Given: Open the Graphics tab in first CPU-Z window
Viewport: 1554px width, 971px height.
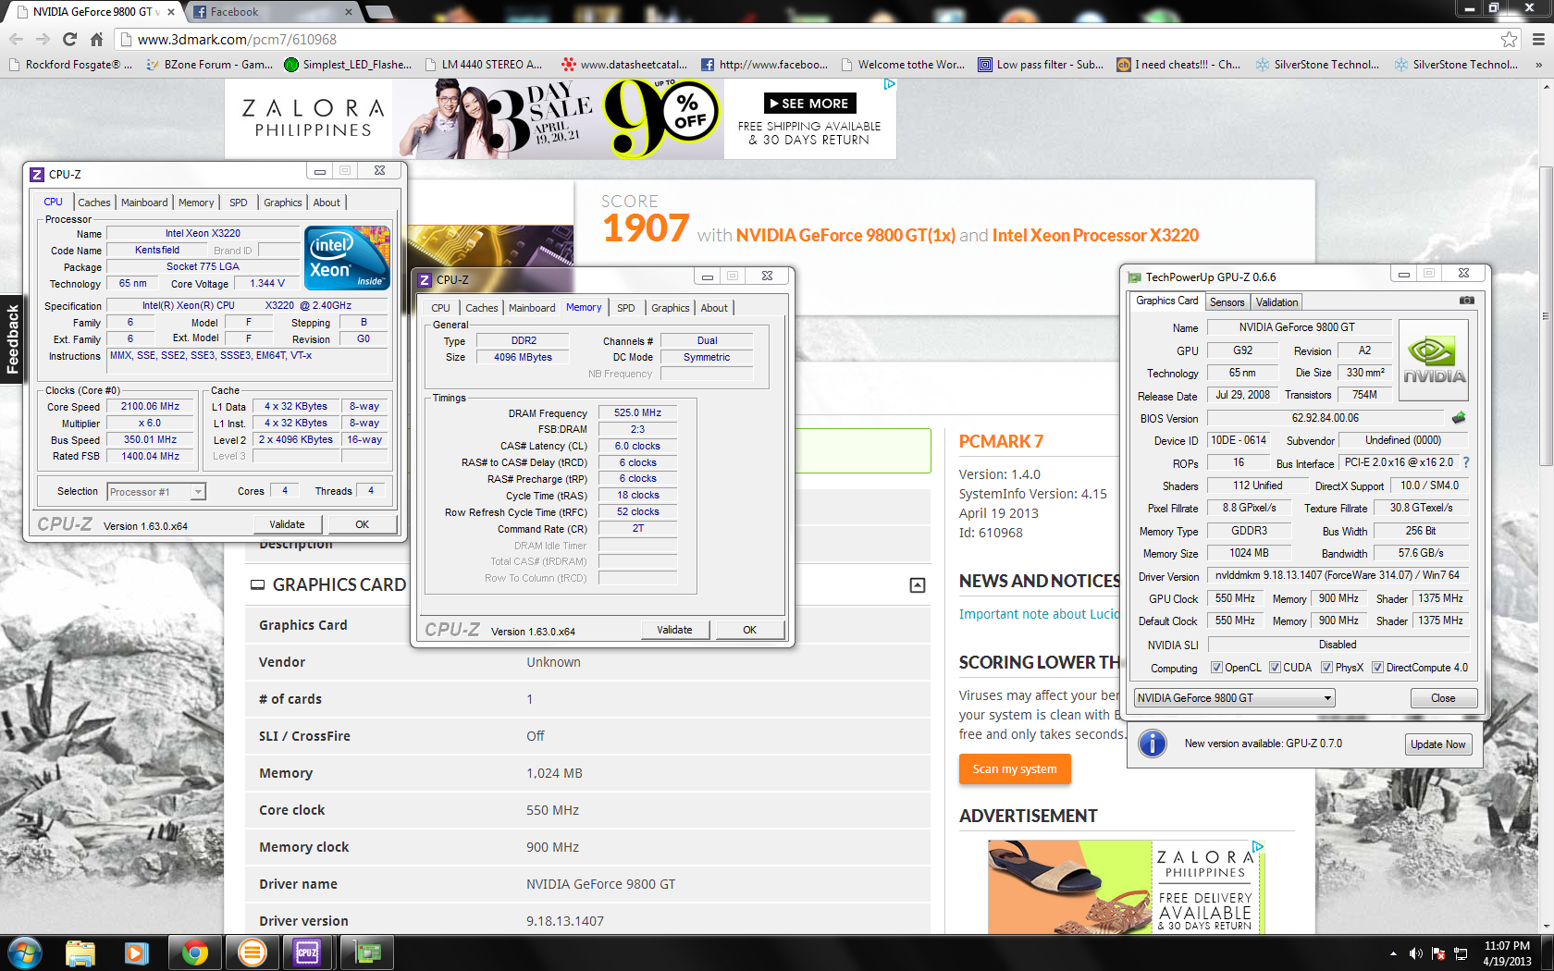Looking at the screenshot, I should (x=282, y=203).
